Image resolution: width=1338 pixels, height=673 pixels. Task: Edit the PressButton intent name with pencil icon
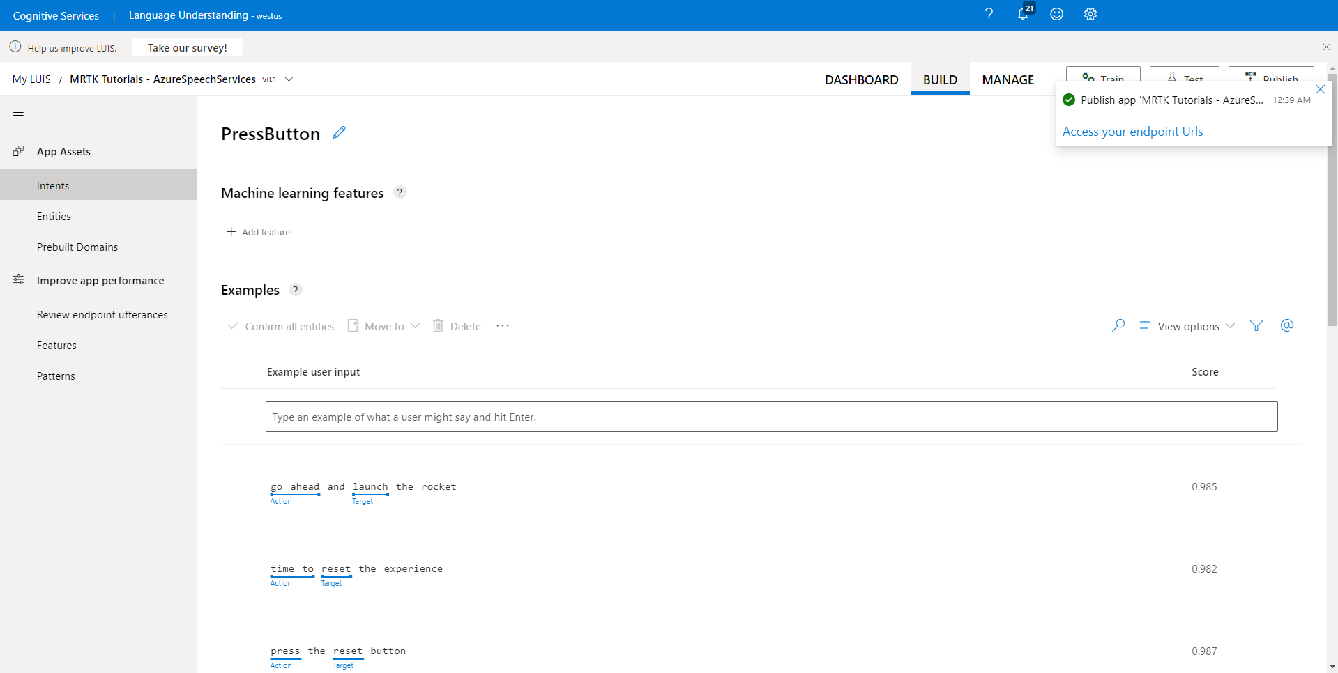tap(340, 132)
